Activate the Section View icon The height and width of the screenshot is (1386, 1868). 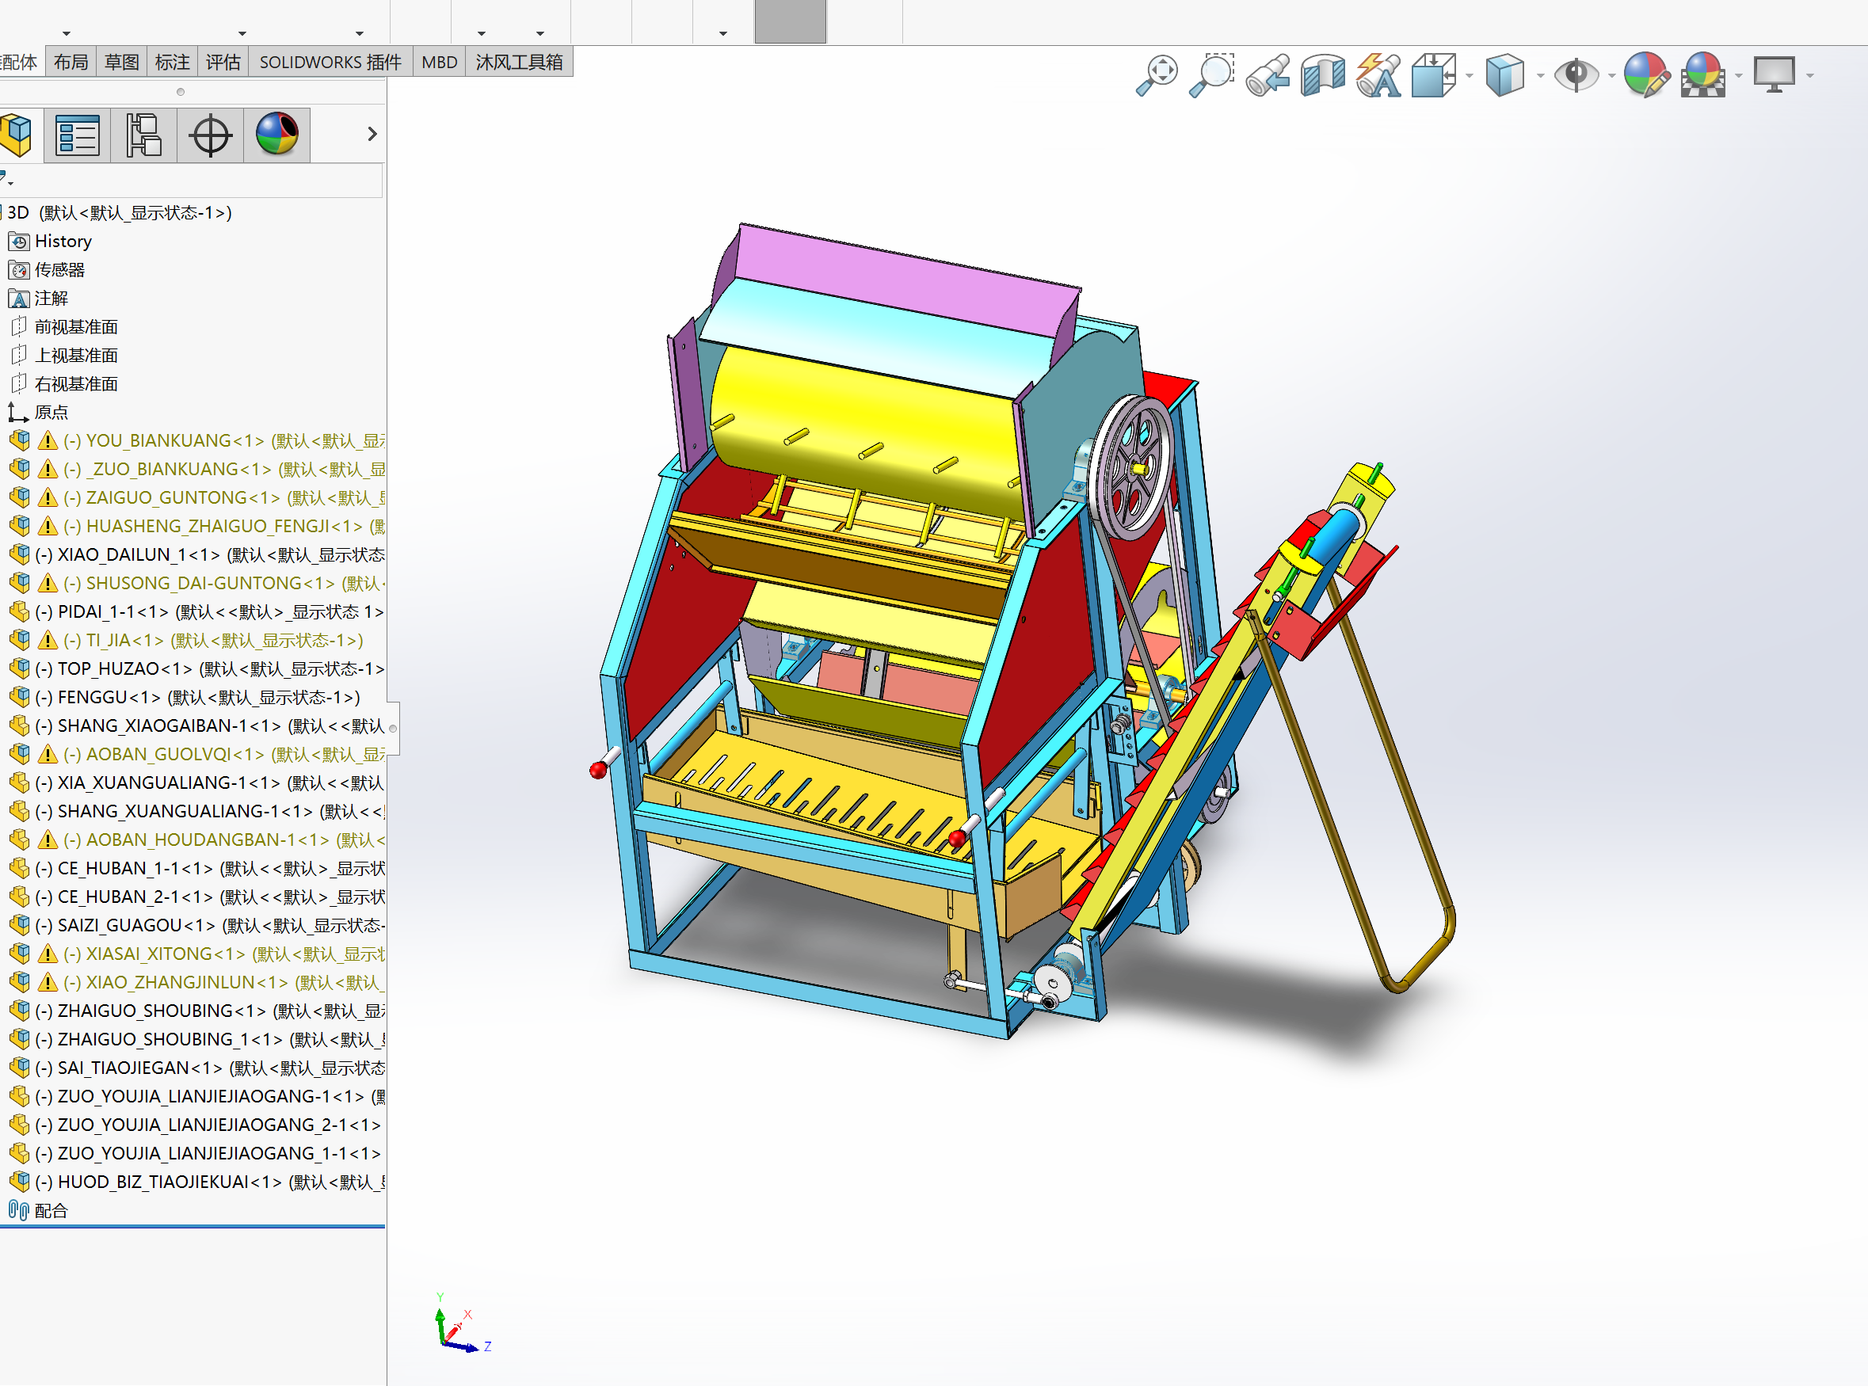tap(1322, 75)
